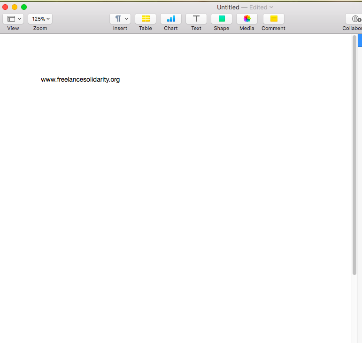
Task: Click the vertical scrollbar thumb
Action: 354,155
